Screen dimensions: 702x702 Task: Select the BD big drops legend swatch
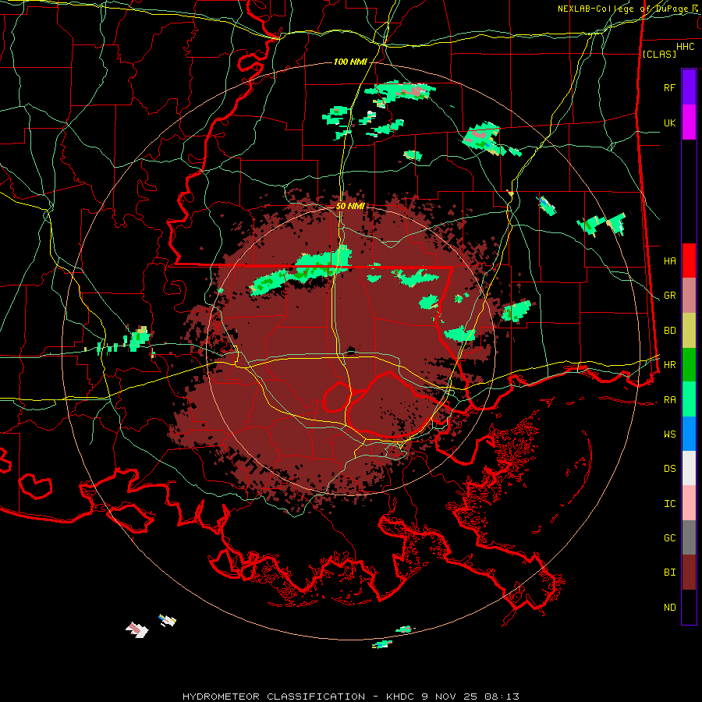(x=689, y=331)
